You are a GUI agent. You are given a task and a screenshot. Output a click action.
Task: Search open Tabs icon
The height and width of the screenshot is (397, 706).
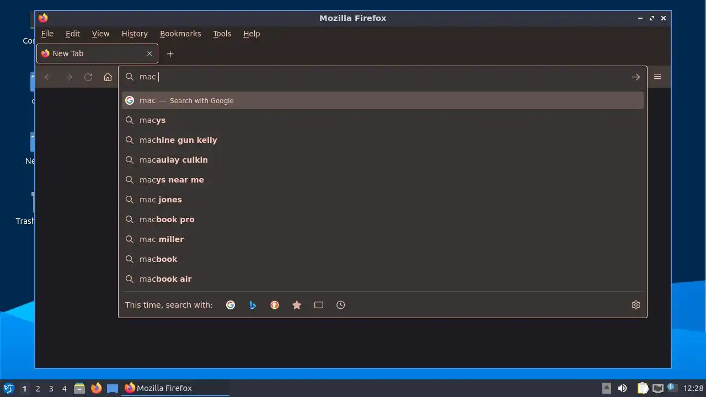click(x=319, y=305)
